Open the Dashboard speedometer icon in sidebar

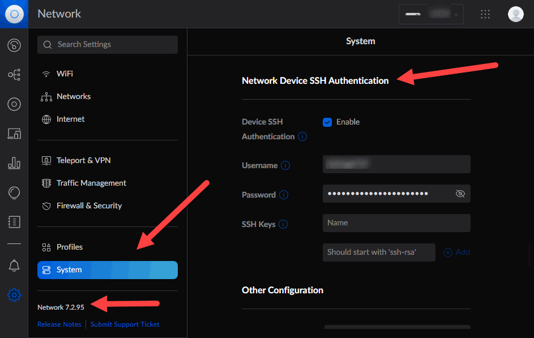tap(14, 45)
